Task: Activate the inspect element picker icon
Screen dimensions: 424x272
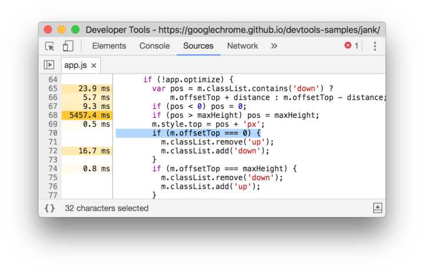Action: [x=49, y=47]
